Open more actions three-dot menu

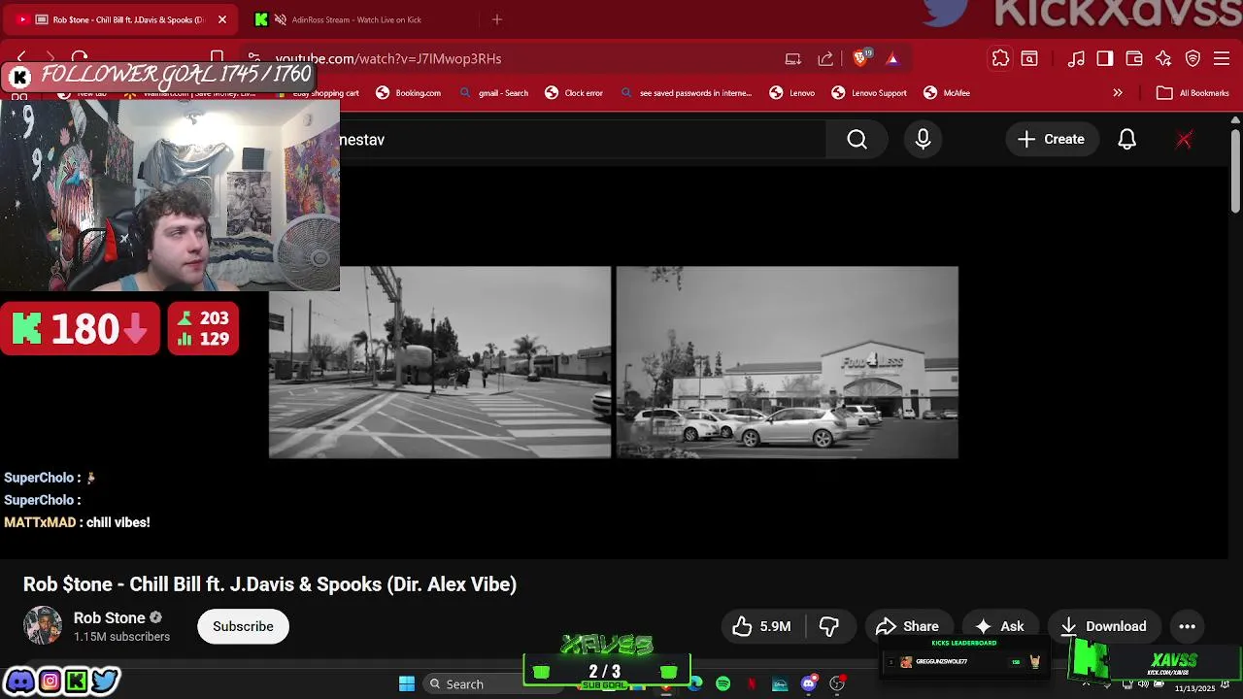tap(1187, 626)
